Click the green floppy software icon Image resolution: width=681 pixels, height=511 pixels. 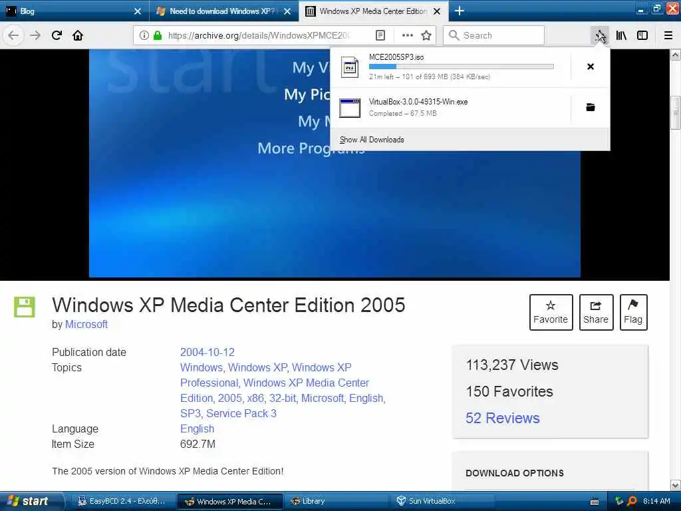(25, 307)
